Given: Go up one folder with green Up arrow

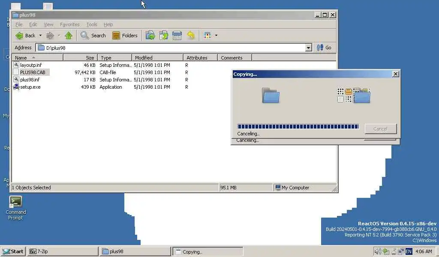Looking at the screenshot, I should click(x=69, y=36).
